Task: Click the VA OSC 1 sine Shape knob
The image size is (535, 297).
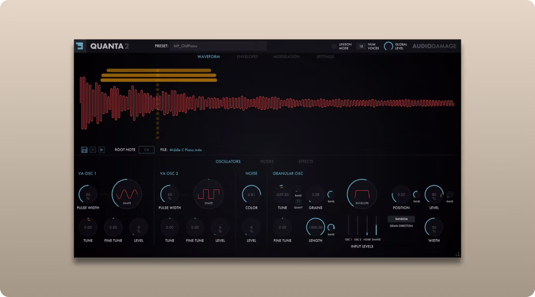Action: (127, 194)
